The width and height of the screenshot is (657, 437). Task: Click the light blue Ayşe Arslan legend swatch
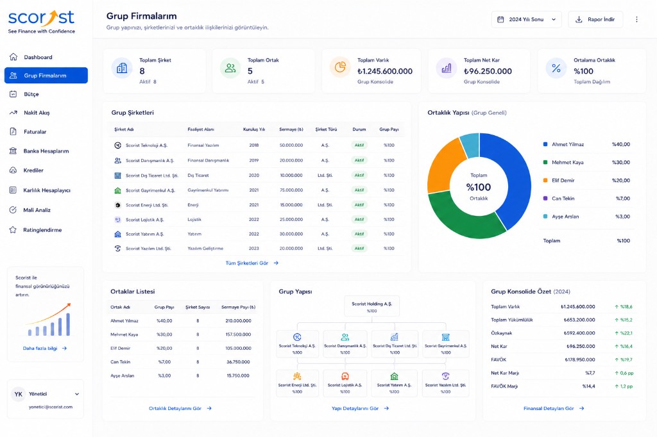[545, 217]
